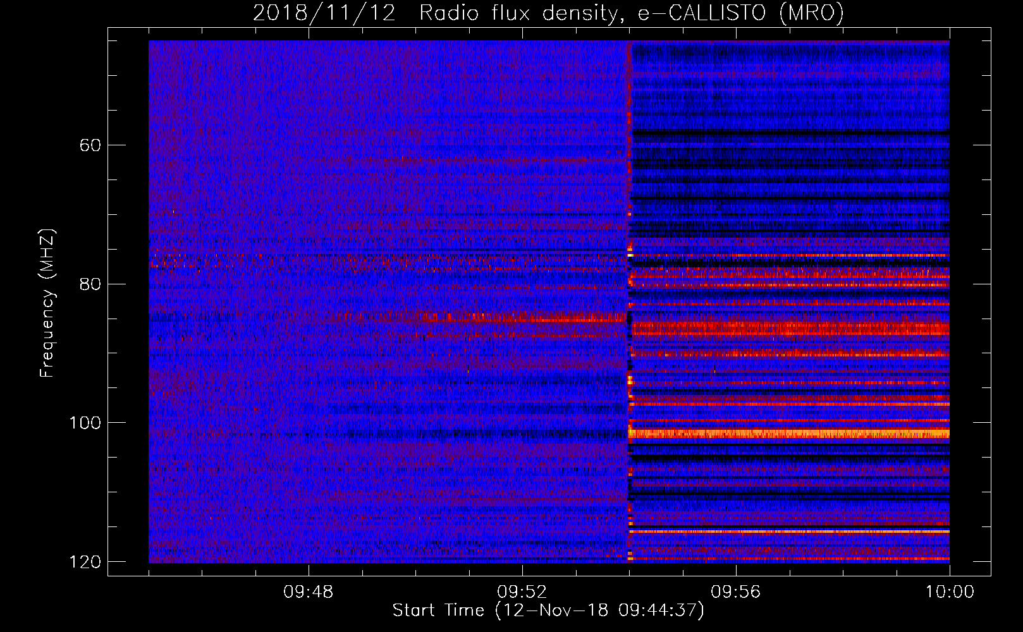Click the 09:52 time tick label

pos(522,592)
